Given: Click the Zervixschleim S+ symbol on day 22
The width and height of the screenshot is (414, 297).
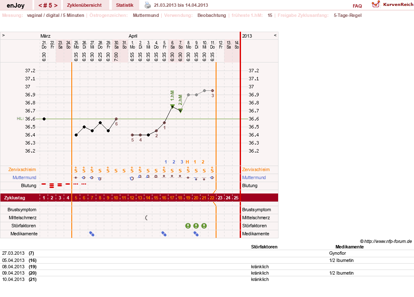Looking at the screenshot, I should point(212,170).
